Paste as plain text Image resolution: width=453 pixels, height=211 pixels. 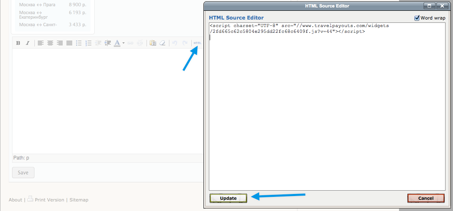point(153,43)
